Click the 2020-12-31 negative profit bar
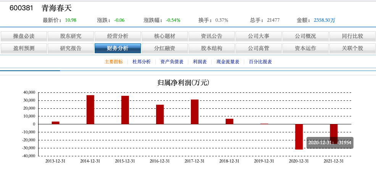Viewport: 376px width, 170px height. pos(299,137)
